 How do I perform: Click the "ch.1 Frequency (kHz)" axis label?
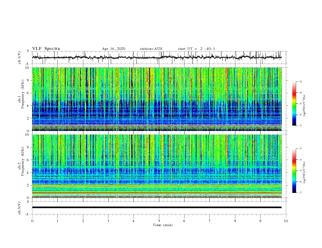22,94
